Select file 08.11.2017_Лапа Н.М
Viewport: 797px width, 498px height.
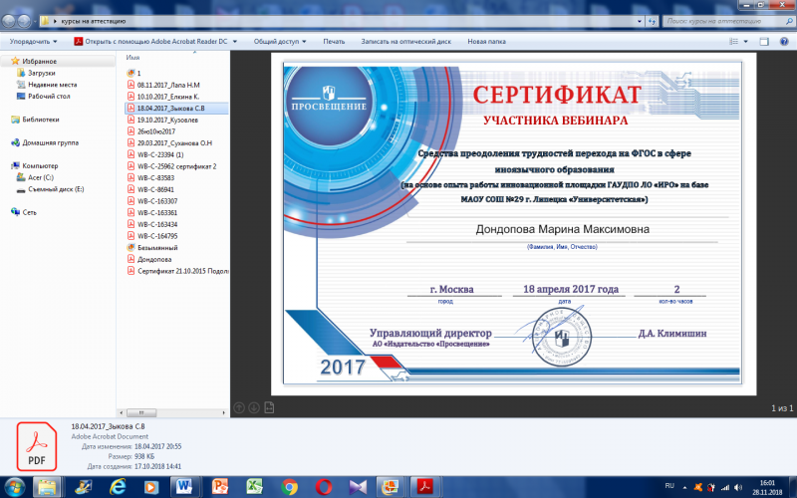pos(168,85)
